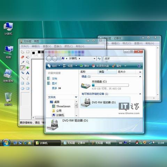Choose the Curve tool in Paint

pyautogui.click(x=27, y=78)
